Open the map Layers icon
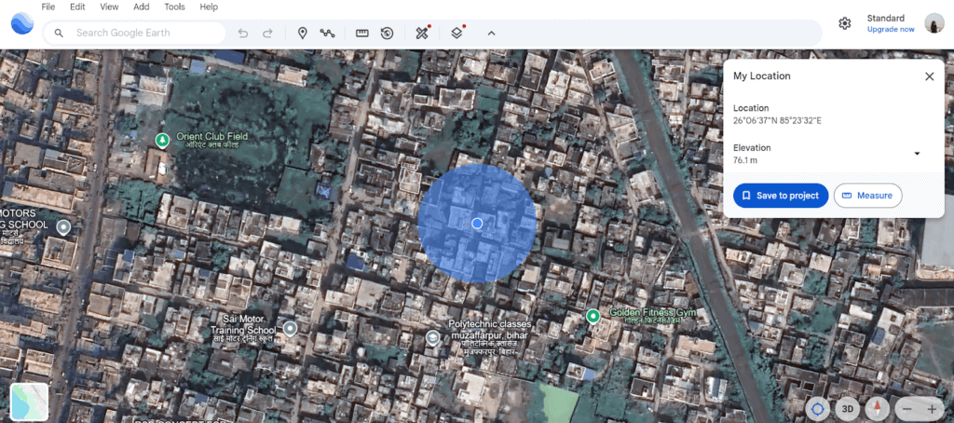 click(457, 33)
